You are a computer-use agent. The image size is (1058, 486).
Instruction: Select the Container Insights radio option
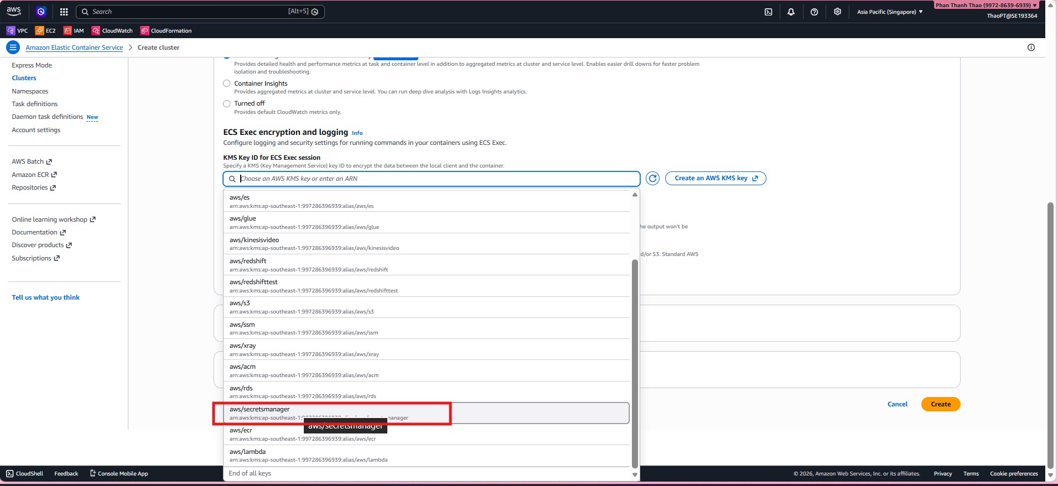227,83
